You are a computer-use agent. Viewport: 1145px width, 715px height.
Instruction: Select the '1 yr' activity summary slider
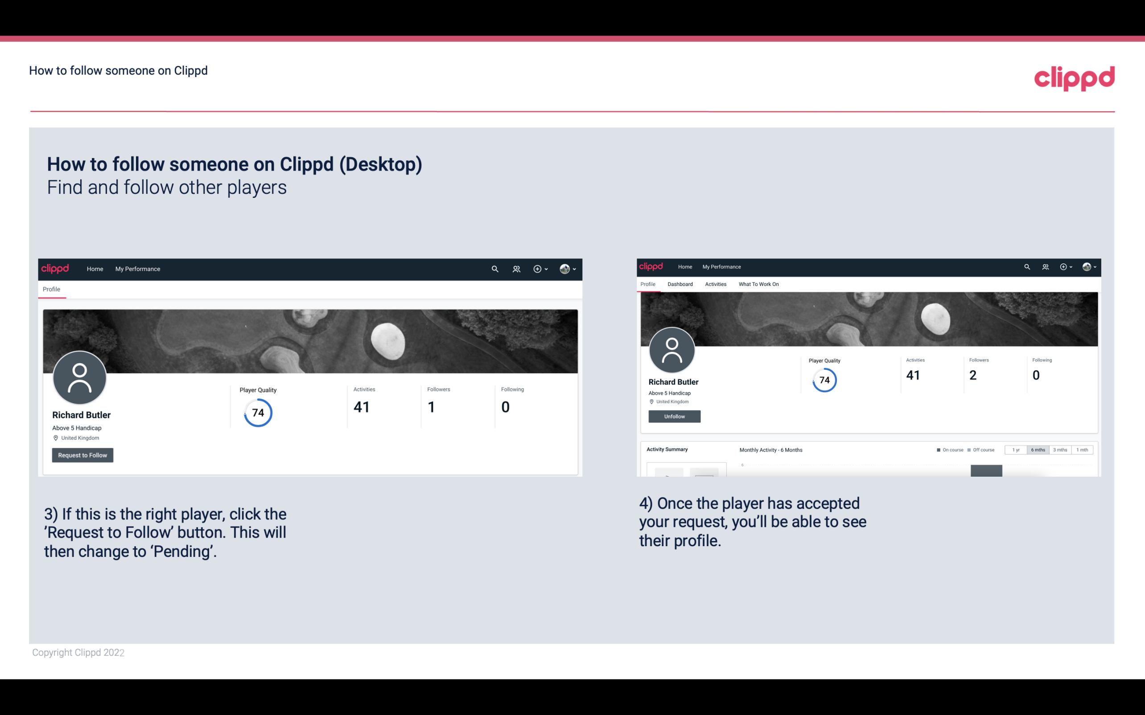1015,450
